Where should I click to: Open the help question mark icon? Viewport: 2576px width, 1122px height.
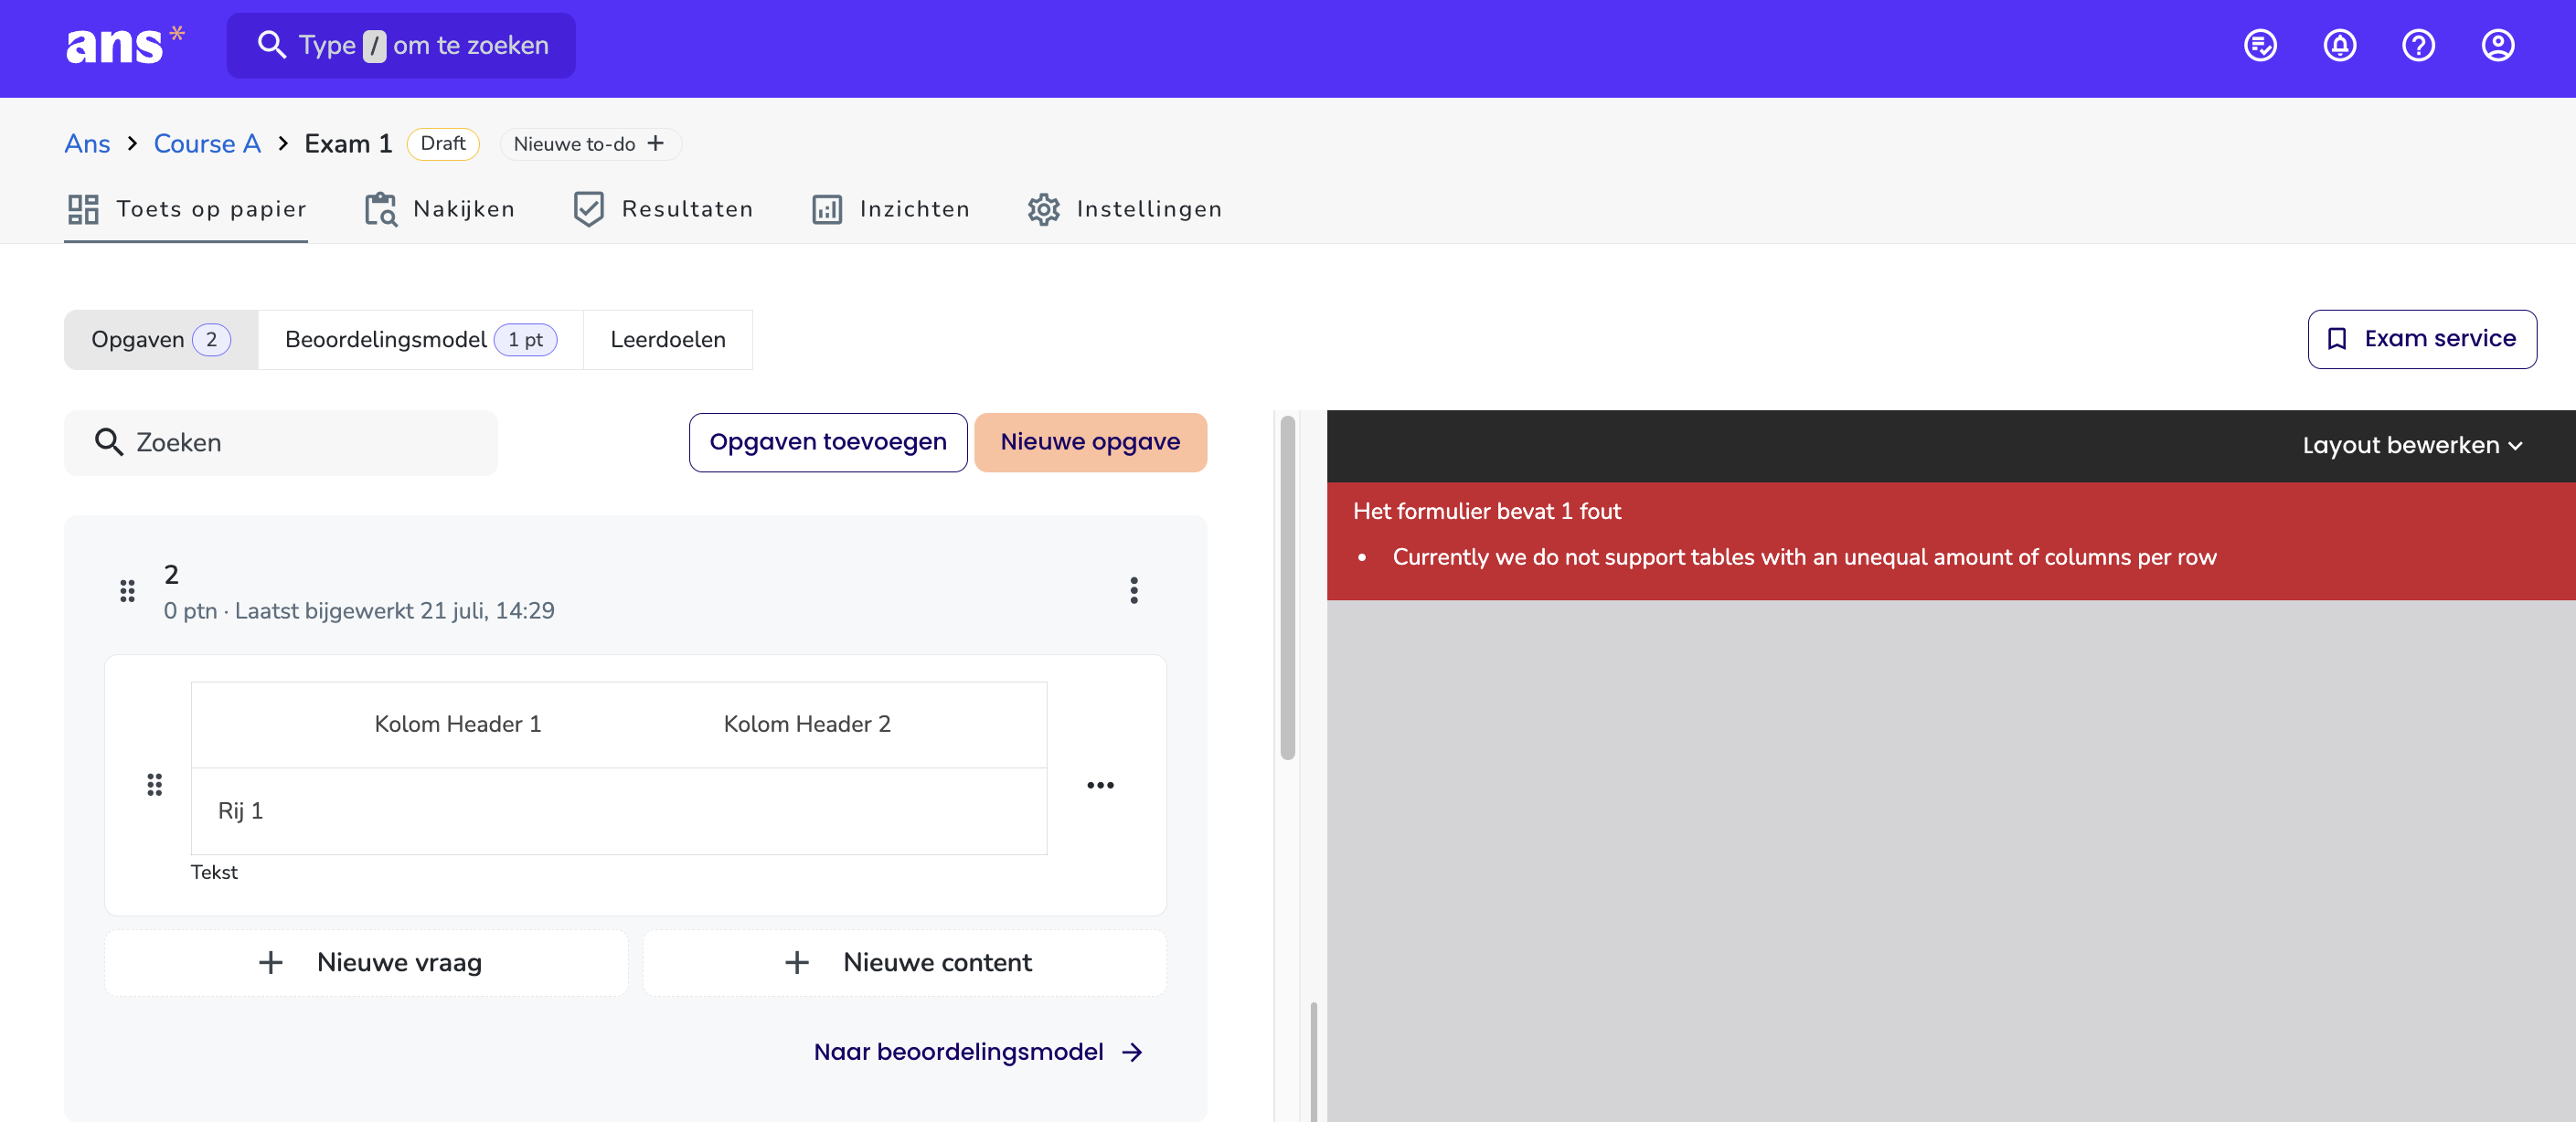(2418, 45)
